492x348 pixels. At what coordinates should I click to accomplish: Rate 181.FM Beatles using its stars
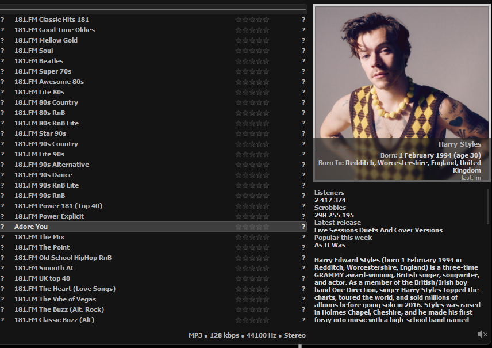click(x=252, y=61)
